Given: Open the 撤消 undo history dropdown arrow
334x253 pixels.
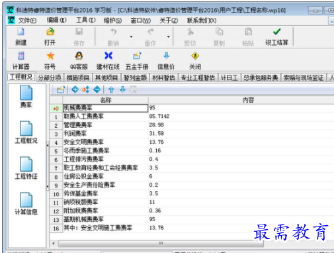Looking at the screenshot, I should point(131,36).
